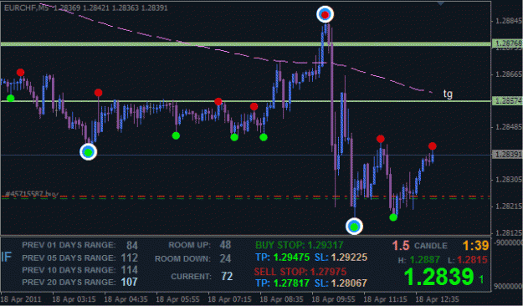Select the ringed green marker at the lowest chart low
This screenshot has height=306, width=523.
pos(354,227)
